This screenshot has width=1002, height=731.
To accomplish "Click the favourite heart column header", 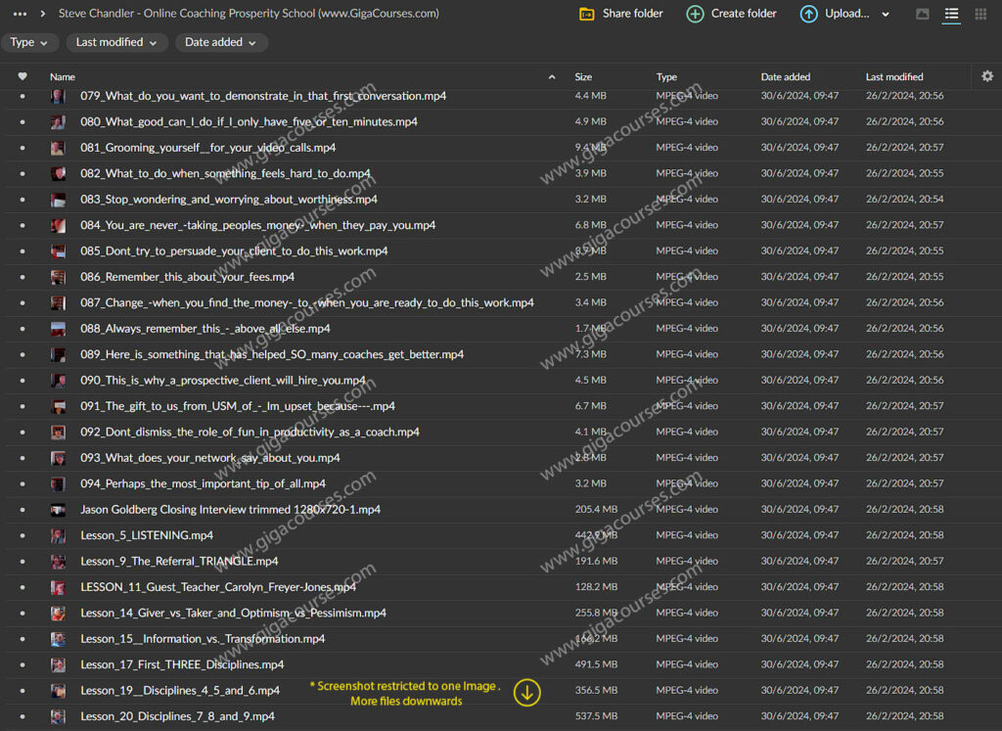I will coord(23,76).
